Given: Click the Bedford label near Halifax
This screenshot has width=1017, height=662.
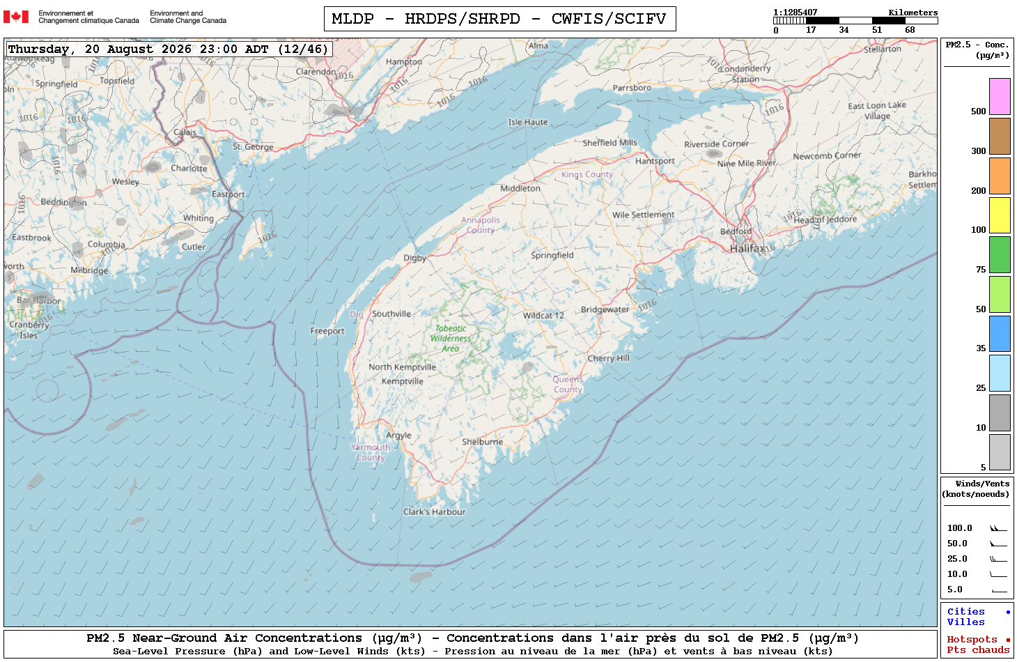Looking at the screenshot, I should [736, 231].
